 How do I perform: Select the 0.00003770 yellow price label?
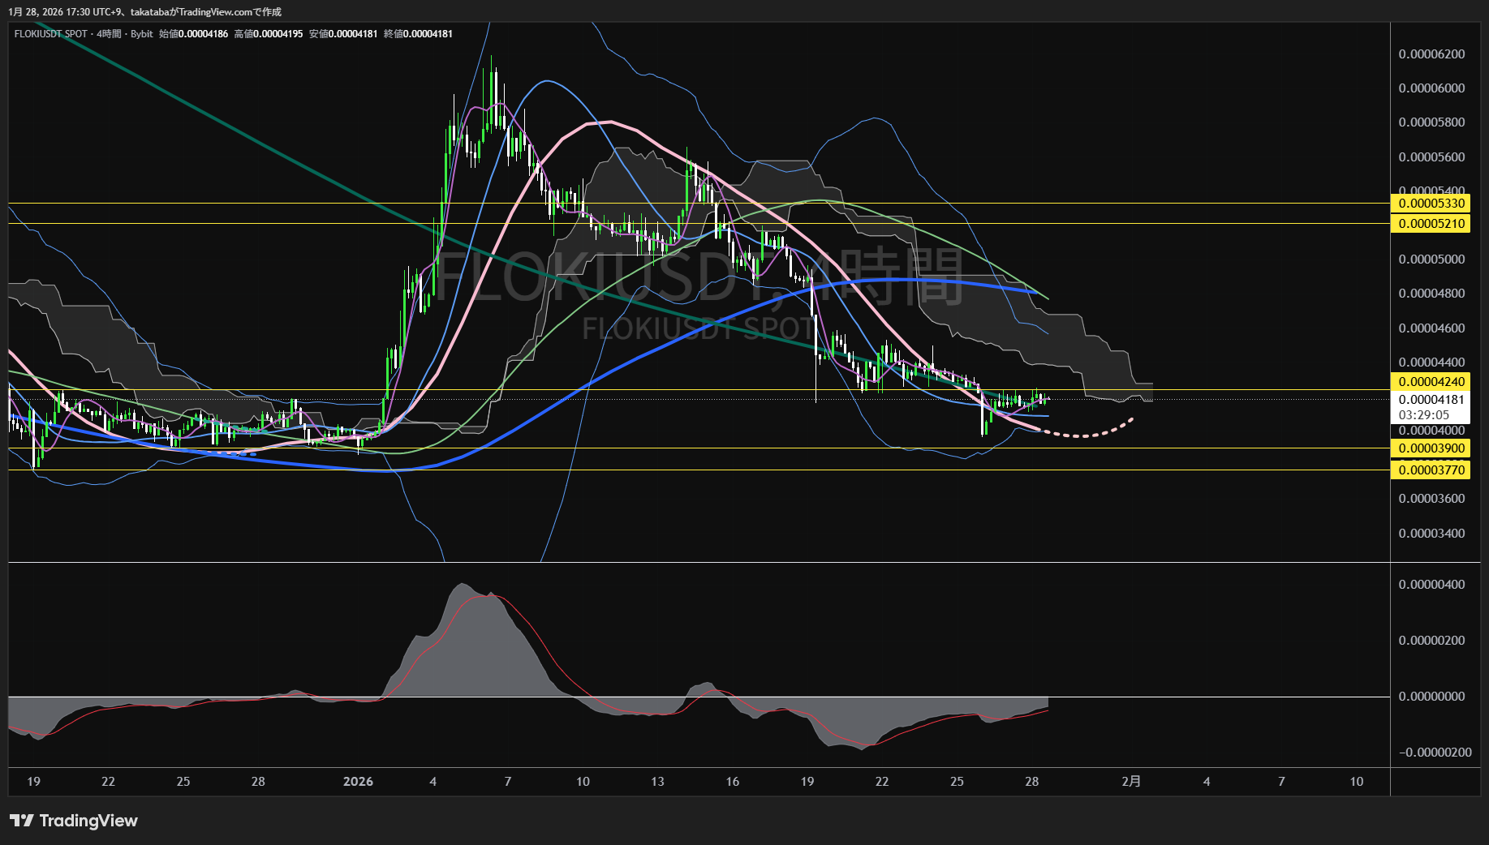point(1431,470)
